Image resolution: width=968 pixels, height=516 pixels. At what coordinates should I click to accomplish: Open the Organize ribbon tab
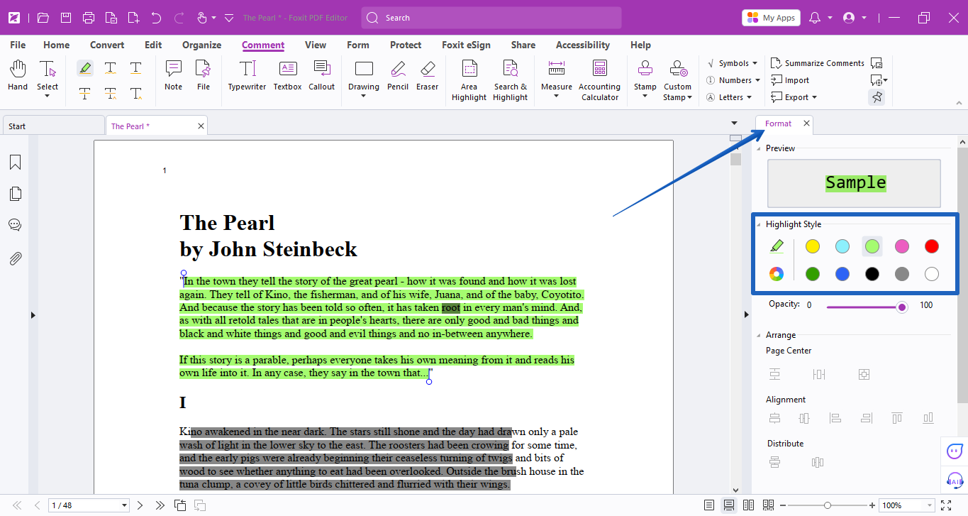202,45
